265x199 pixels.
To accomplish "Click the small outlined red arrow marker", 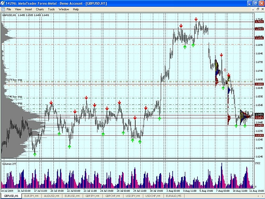I will (225, 70).
